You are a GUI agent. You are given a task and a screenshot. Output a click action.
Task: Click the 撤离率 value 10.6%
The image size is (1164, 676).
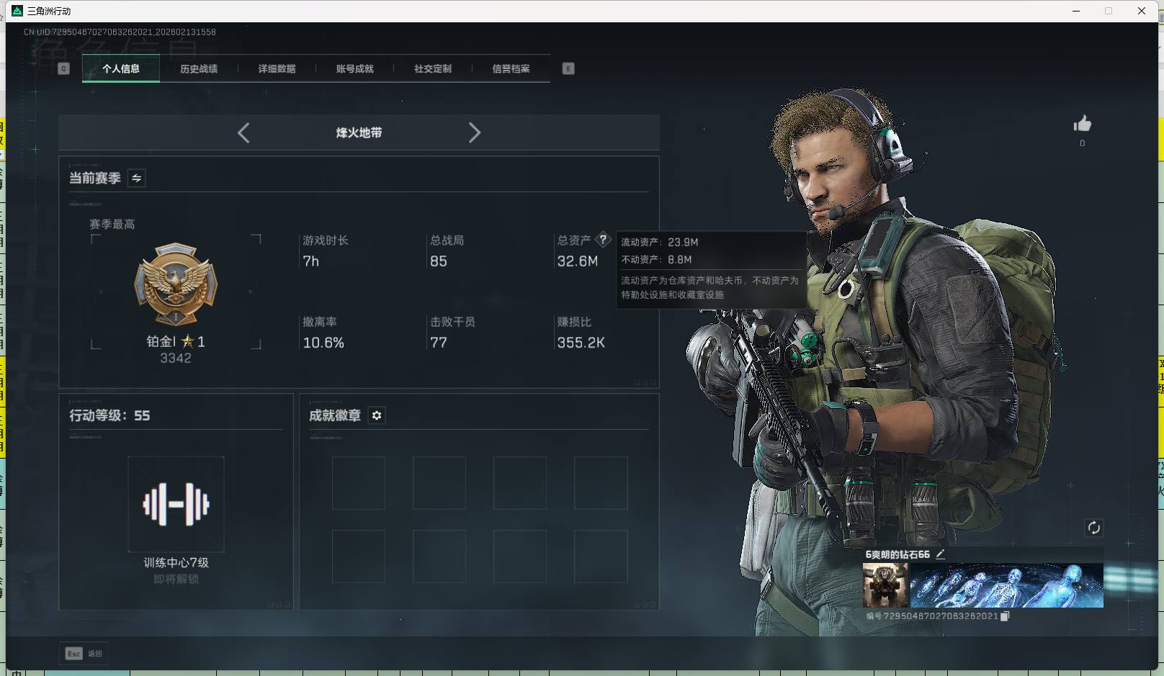point(323,343)
